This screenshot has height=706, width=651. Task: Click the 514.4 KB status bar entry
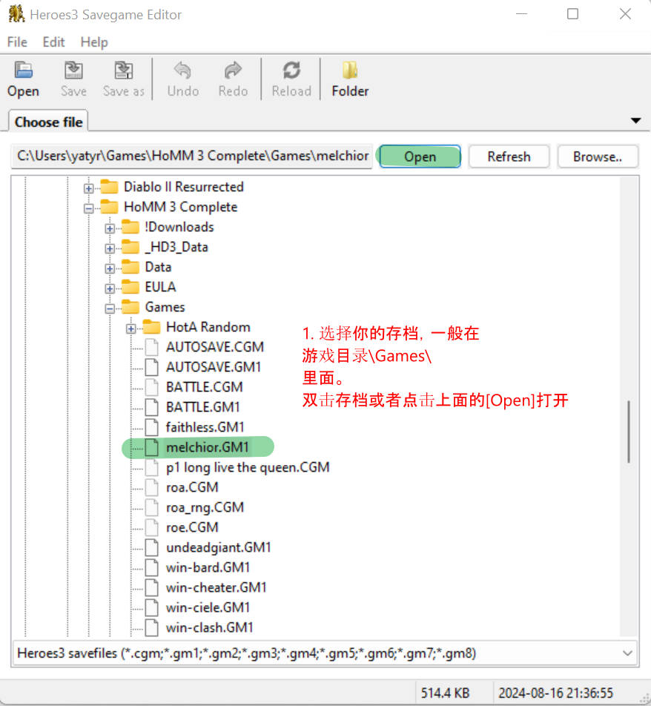(445, 693)
